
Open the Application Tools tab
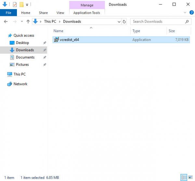[87, 13]
